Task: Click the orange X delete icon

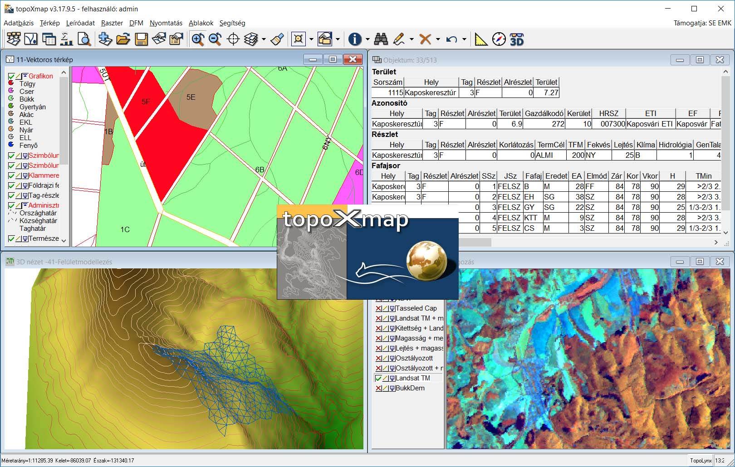Action: pos(425,39)
